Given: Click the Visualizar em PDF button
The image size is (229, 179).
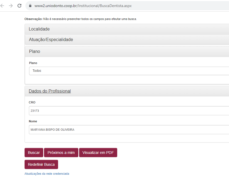Looking at the screenshot, I should click(98, 153).
